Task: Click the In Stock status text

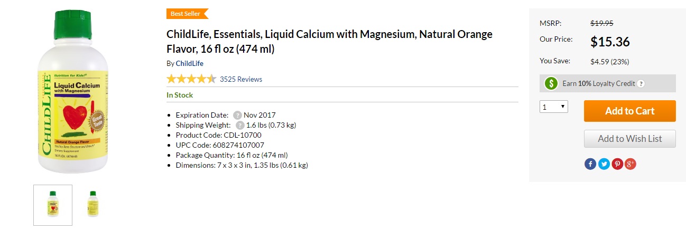Action: pos(180,95)
